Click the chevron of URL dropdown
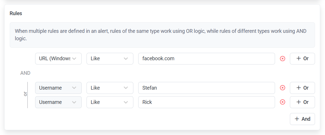 click(74, 59)
